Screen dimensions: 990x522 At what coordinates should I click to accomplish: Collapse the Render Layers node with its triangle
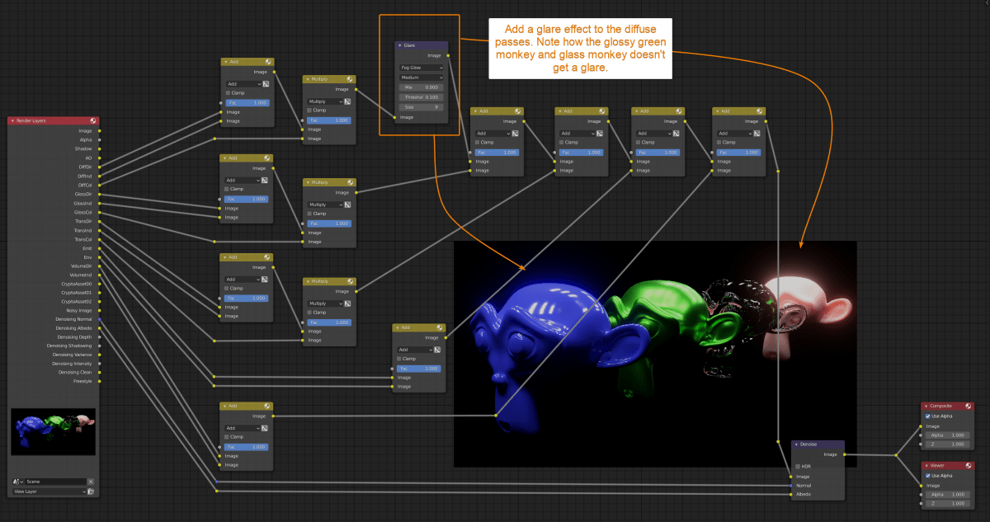click(x=12, y=121)
